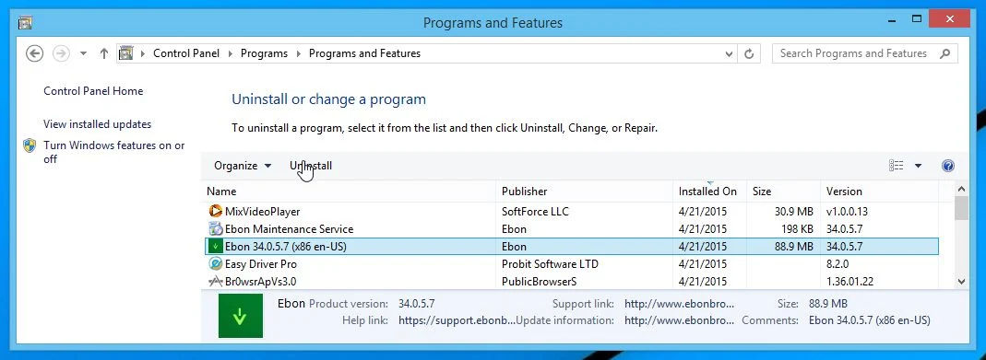Screen dimensions: 986x360
Task: Click Programs and Features breadcrumb
Action: pos(364,53)
